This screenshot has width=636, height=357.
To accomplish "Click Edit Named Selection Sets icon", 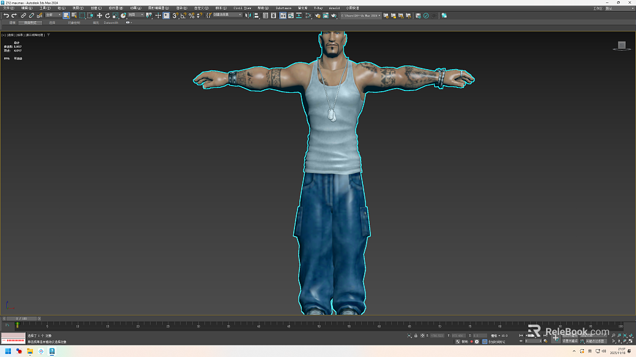I will [209, 15].
